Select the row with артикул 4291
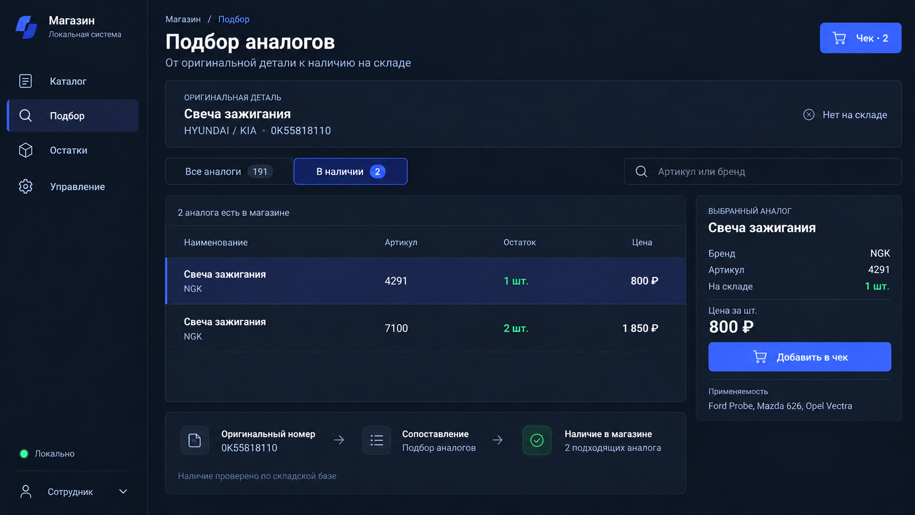This screenshot has height=515, width=915. pyautogui.click(x=425, y=281)
